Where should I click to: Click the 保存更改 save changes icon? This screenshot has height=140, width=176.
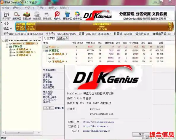point(7,16)
